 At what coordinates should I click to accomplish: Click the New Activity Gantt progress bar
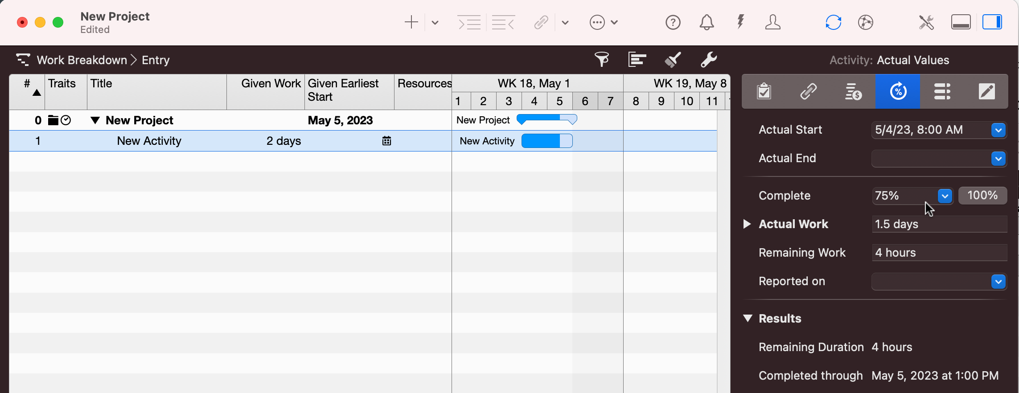[x=546, y=141]
